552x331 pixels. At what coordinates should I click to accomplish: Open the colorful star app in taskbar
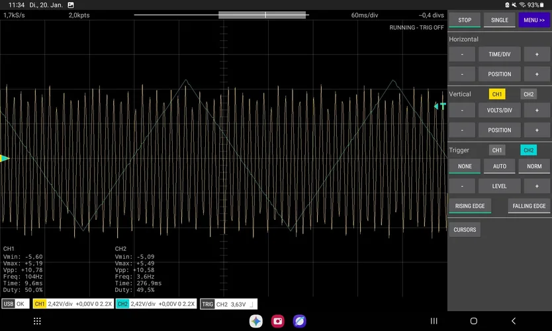[256, 321]
